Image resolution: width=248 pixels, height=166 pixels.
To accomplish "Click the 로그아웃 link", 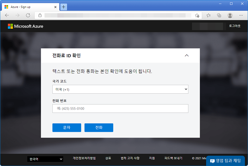I will click(x=235, y=26).
